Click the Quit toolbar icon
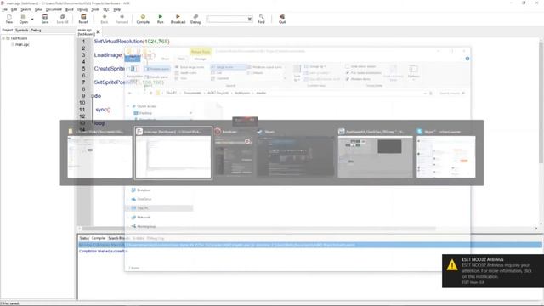 click(282, 19)
